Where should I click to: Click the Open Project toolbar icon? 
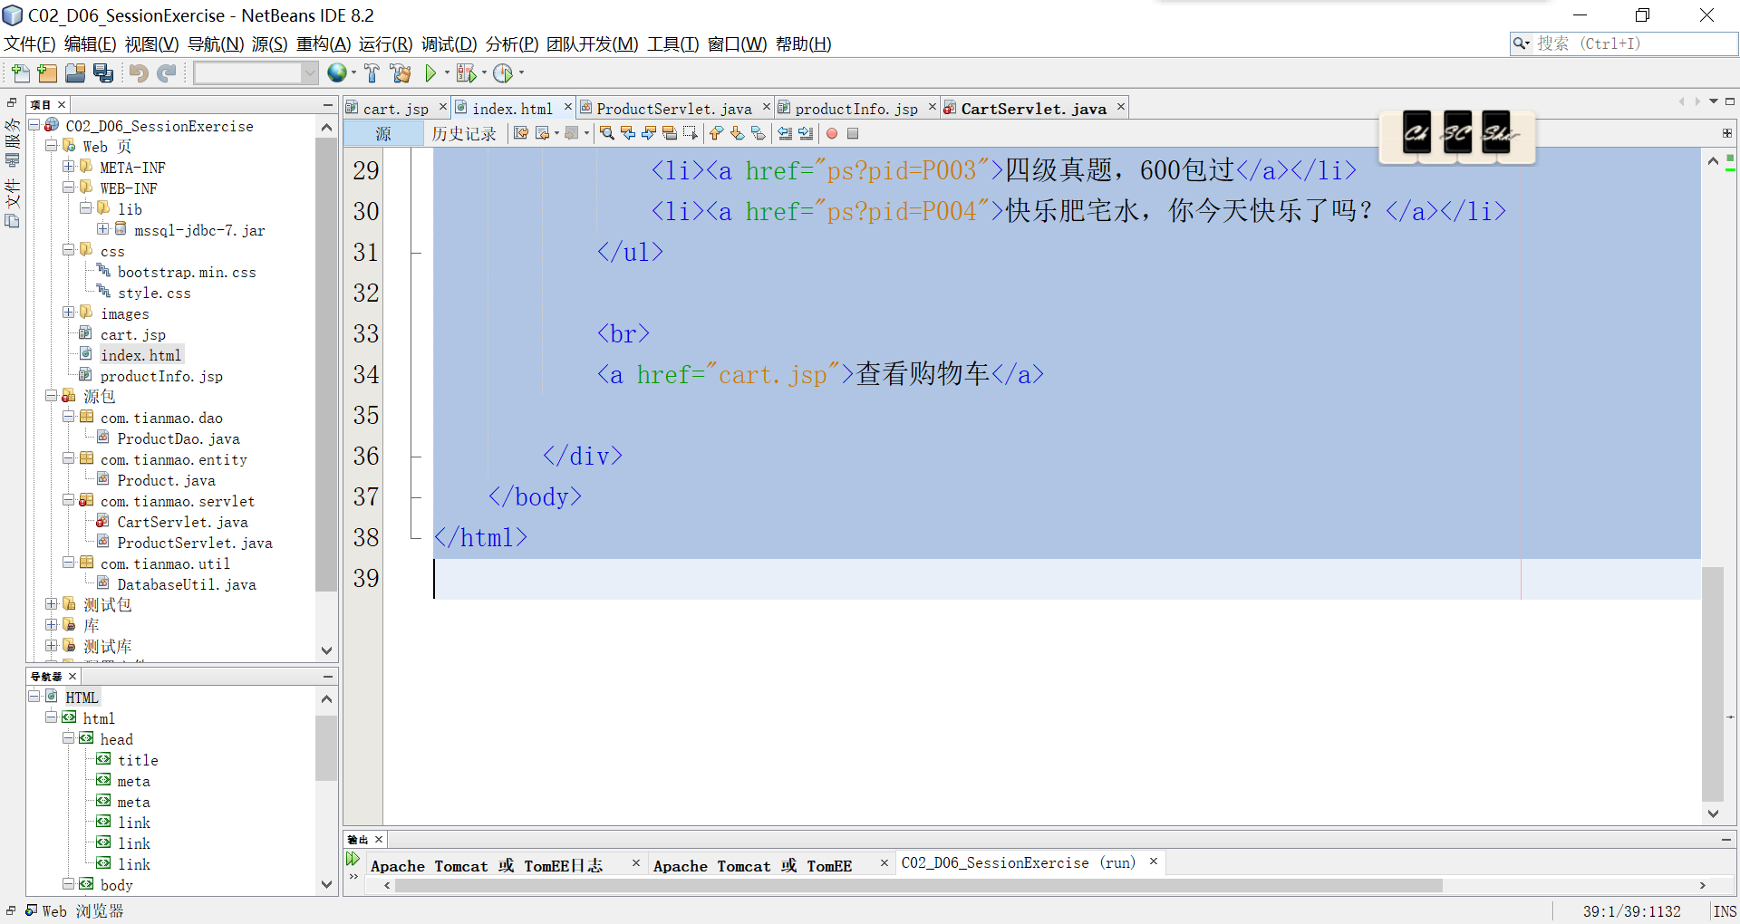75,73
